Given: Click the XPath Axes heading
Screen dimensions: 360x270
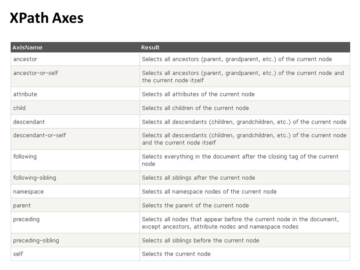Looking at the screenshot, I should pos(46,18).
